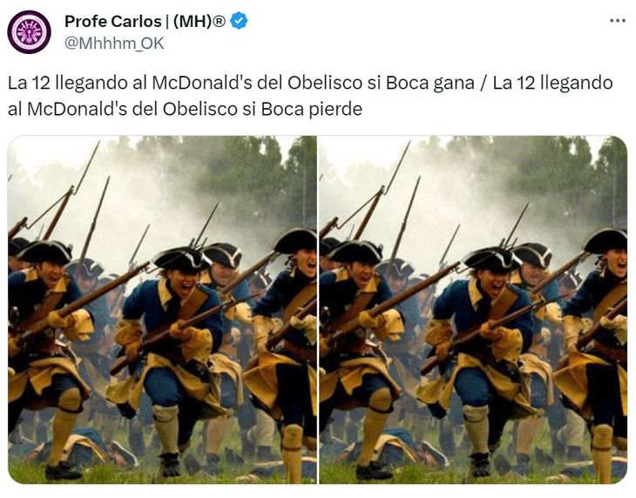Open the right battle charge image
636x498 pixels.
tap(473, 310)
